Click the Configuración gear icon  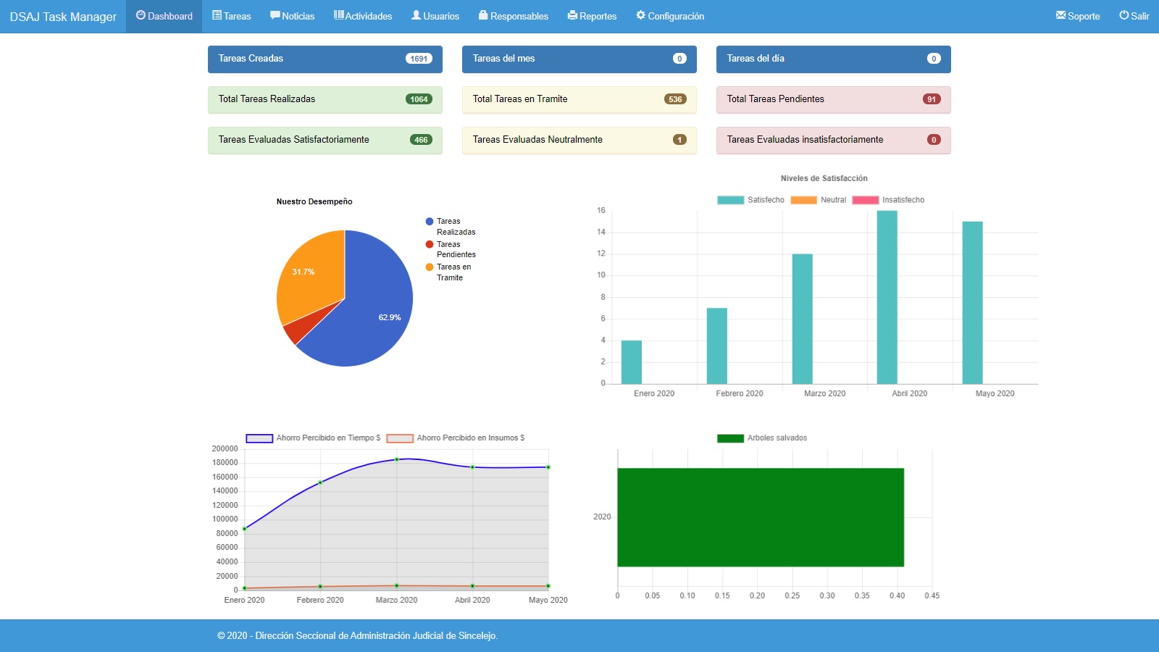pyautogui.click(x=640, y=15)
